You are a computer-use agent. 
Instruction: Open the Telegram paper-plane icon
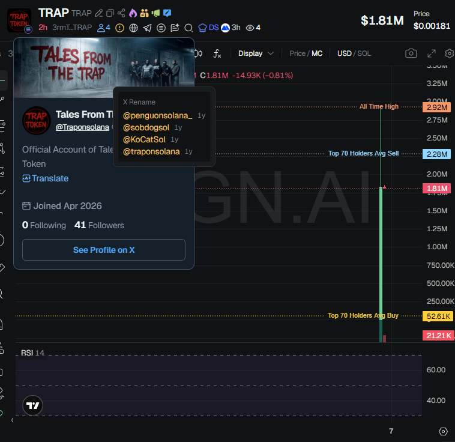click(148, 28)
